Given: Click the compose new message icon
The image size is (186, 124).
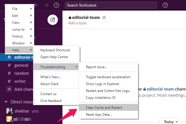Looking at the screenshot, I should pos(53,20).
